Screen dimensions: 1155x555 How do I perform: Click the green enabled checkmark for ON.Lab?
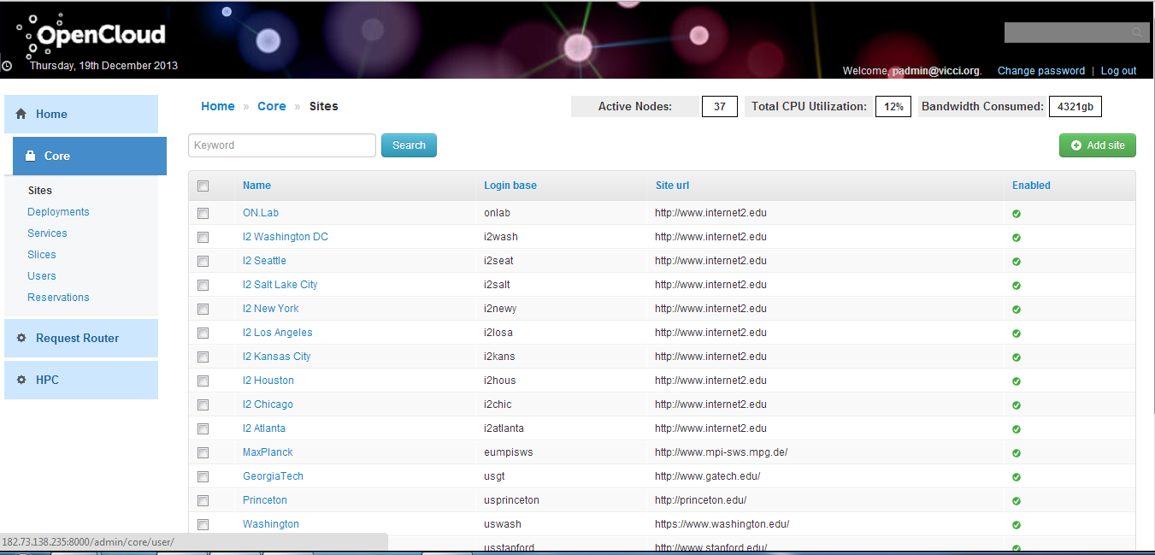click(1017, 214)
